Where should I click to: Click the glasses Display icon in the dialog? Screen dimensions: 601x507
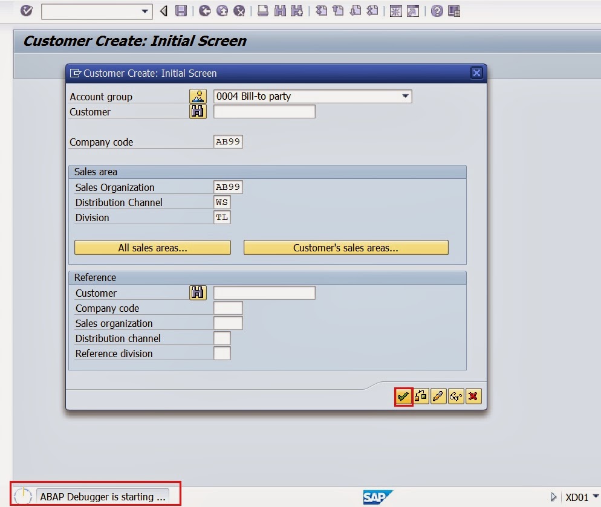click(456, 396)
